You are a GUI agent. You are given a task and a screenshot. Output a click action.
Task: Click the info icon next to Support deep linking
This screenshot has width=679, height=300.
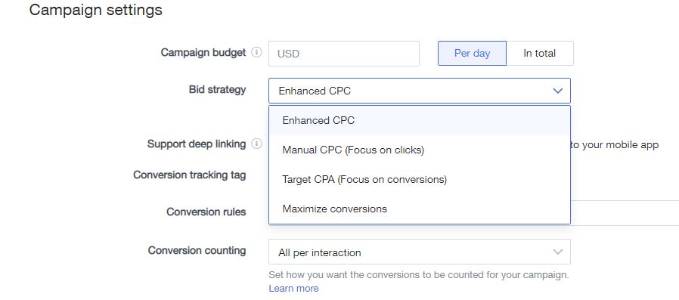tap(257, 144)
